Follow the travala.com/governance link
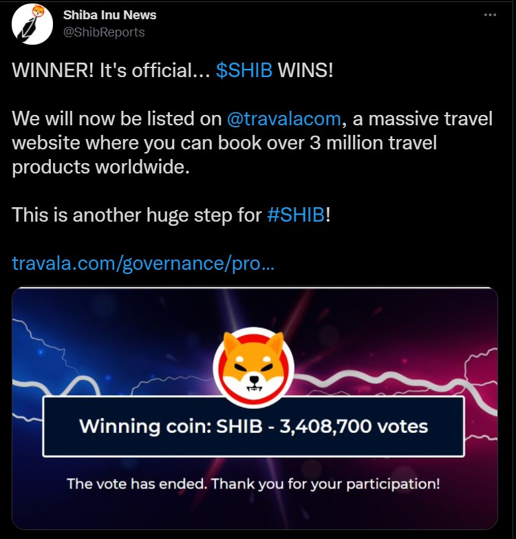This screenshot has width=516, height=539. coord(143,264)
